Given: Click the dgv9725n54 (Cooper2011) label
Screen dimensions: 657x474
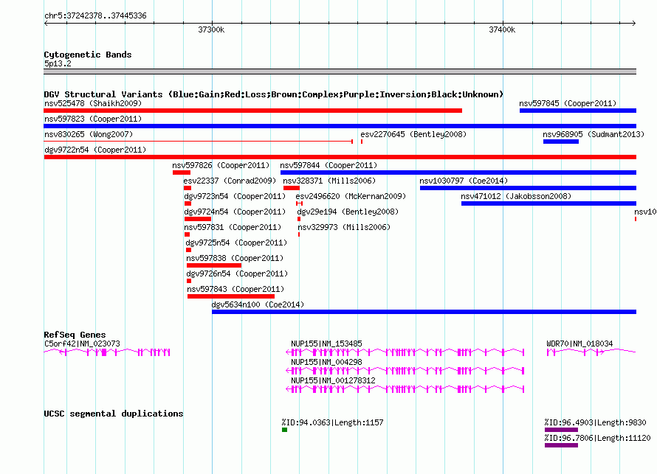Looking at the screenshot, I should pos(236,243).
